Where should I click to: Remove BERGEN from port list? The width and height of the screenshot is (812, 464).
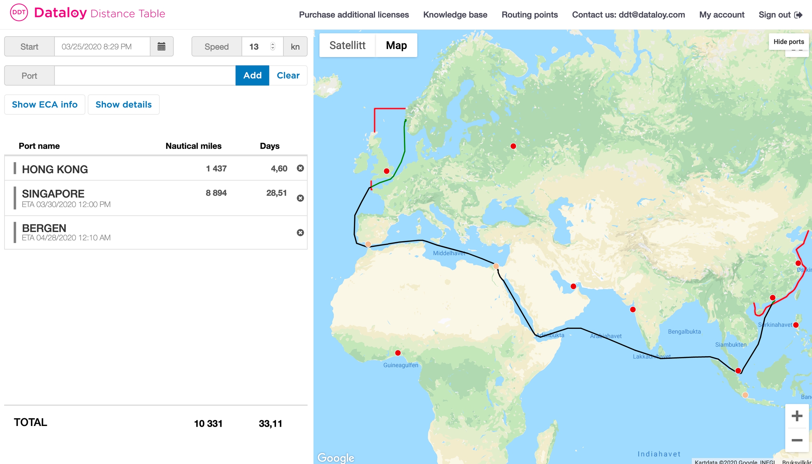pyautogui.click(x=300, y=233)
